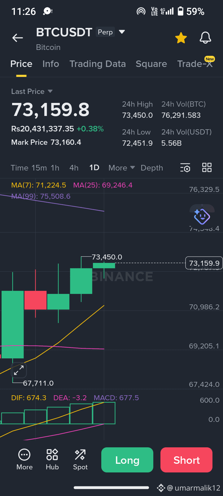Tap the current price label 73,159.9

coord(204,263)
